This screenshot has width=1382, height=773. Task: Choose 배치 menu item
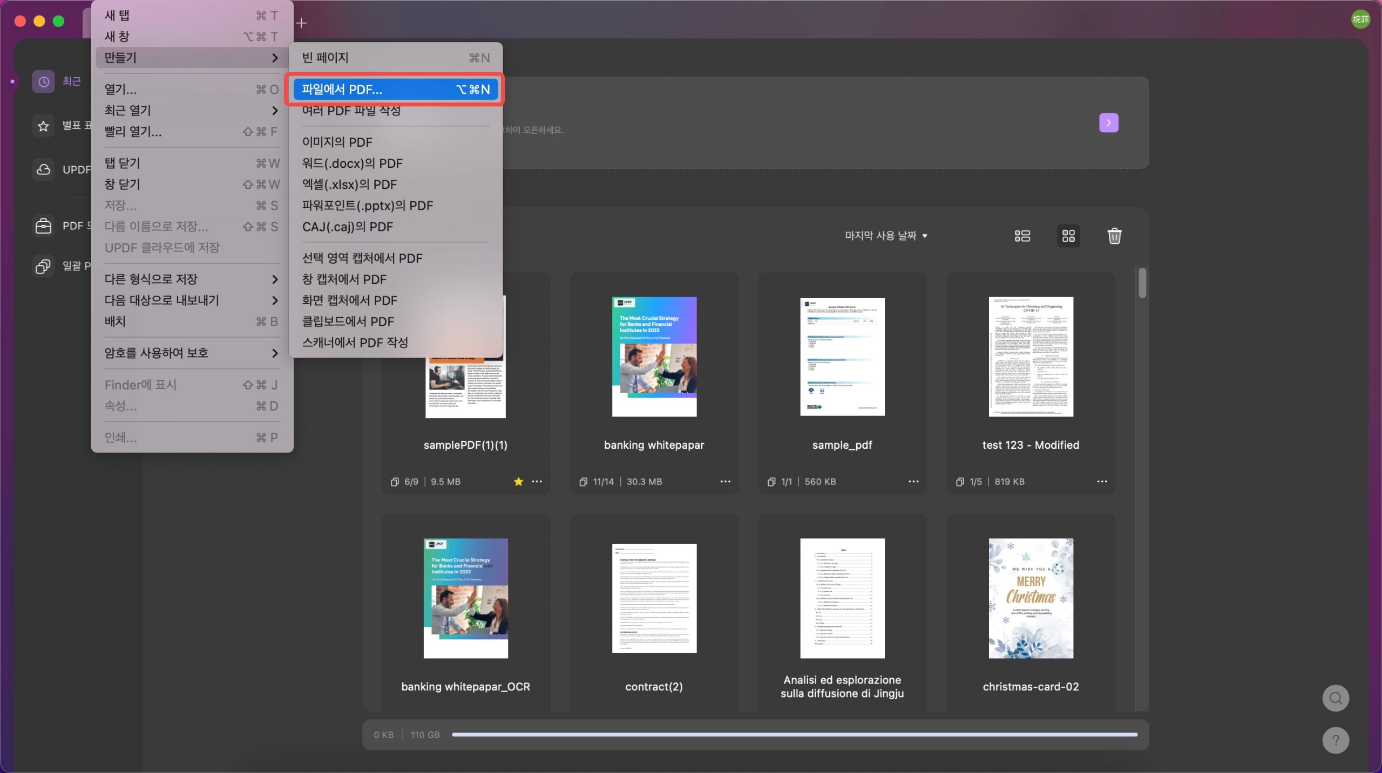tap(192, 321)
